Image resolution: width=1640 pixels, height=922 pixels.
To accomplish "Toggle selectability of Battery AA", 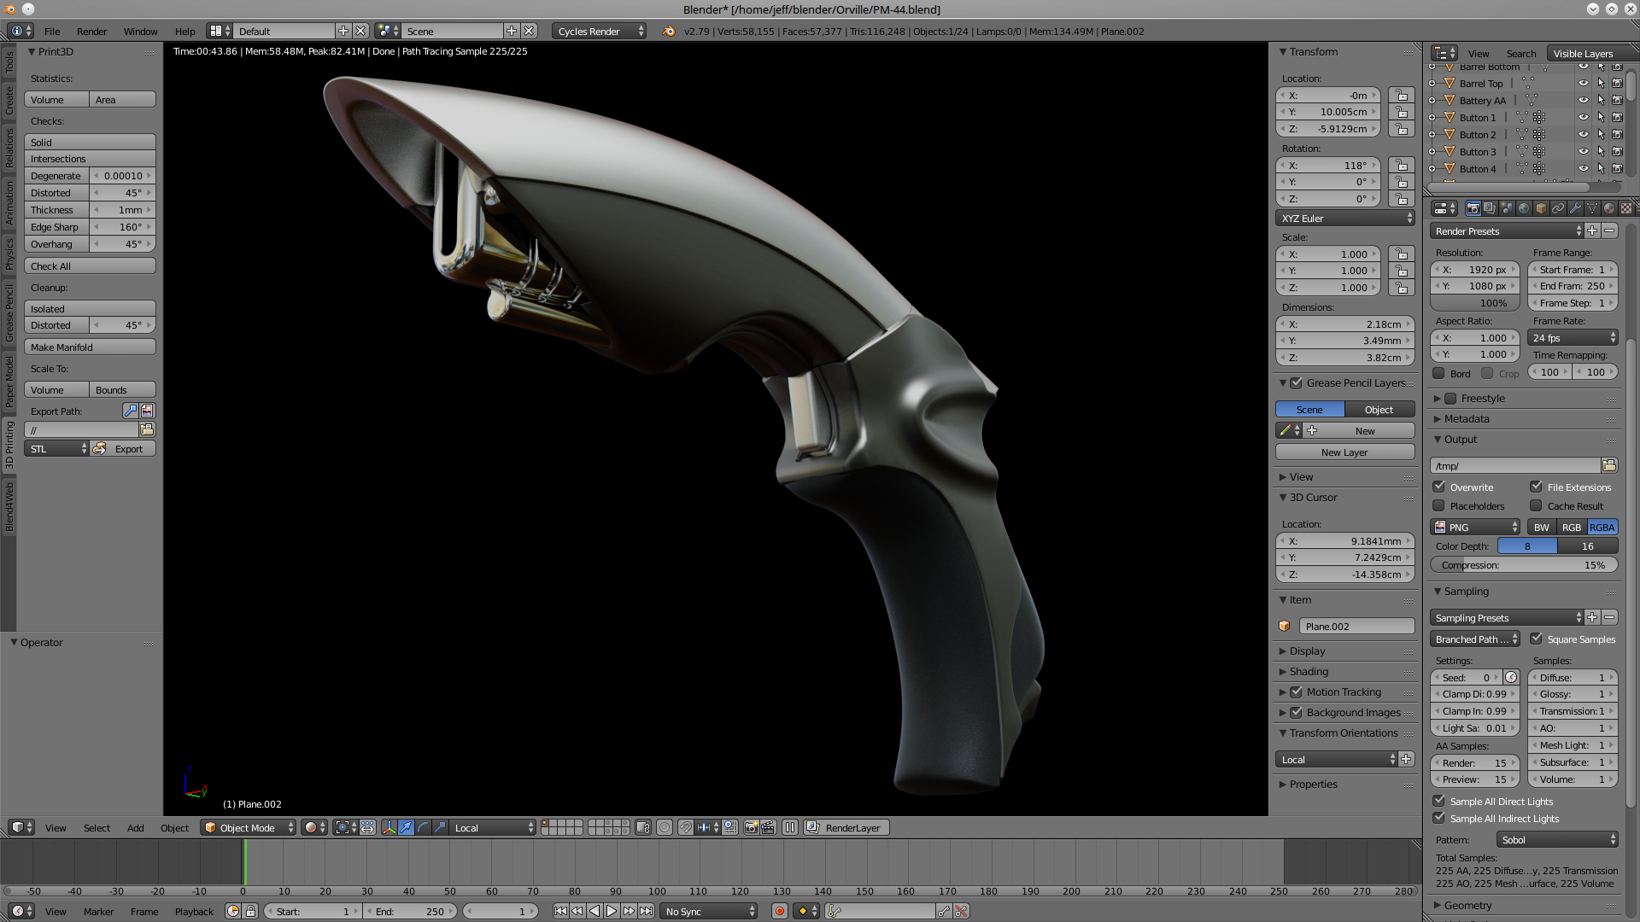I will 1601,101.
